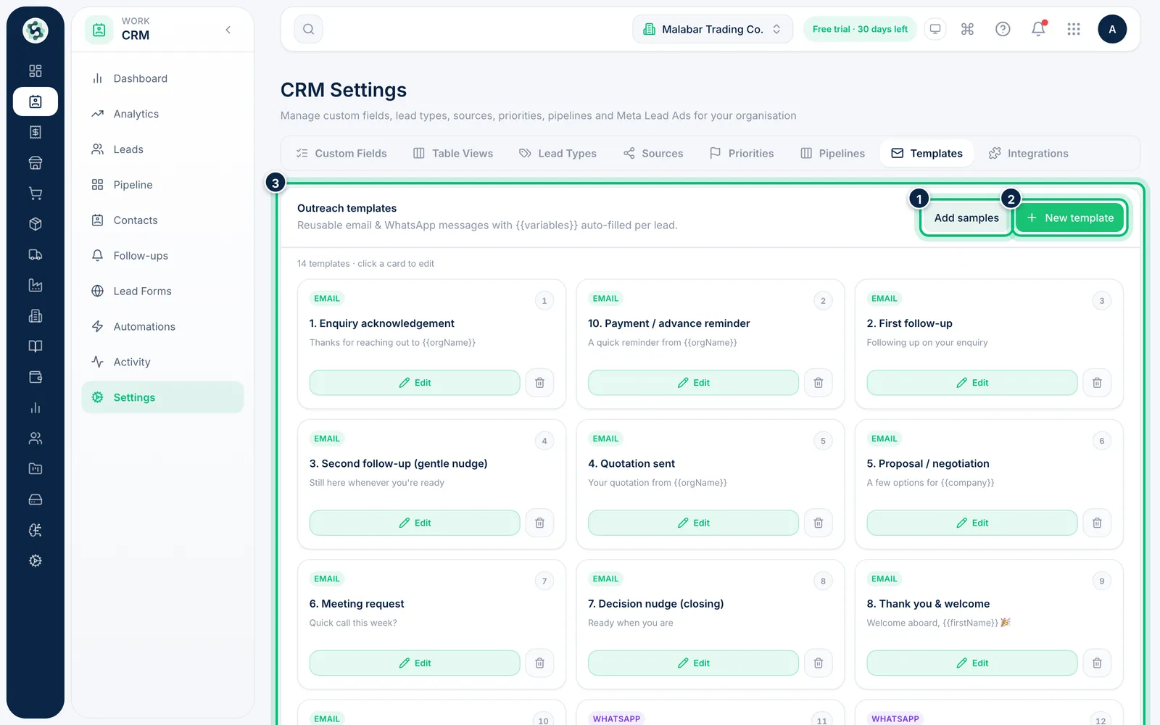Viewport: 1160px width, 725px height.
Task: Click the monitor display icon in top bar
Action: click(935, 29)
